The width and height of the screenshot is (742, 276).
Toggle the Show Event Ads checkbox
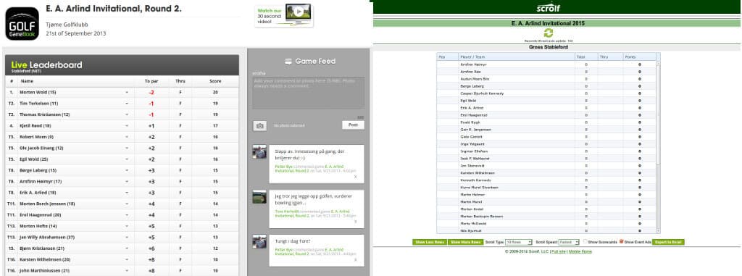621,241
